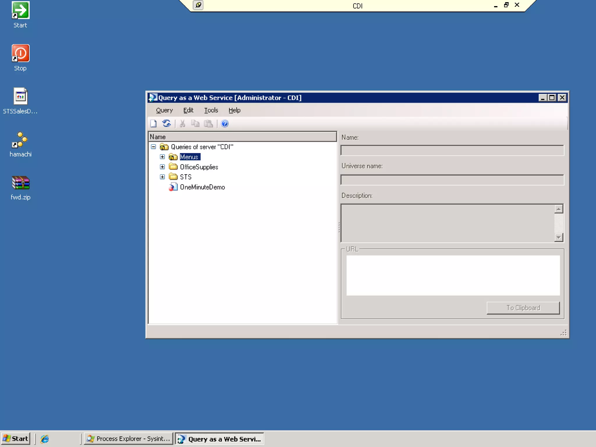Restore down the CDI remote session

506,5
